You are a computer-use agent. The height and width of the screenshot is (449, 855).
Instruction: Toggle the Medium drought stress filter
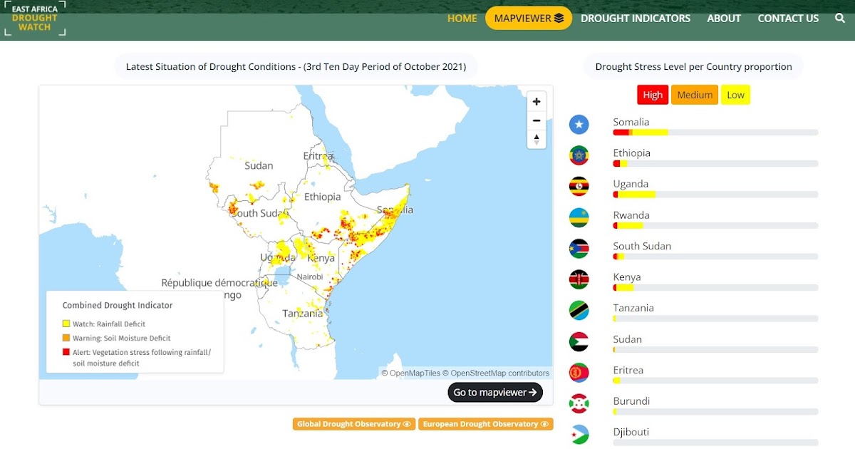pos(694,94)
